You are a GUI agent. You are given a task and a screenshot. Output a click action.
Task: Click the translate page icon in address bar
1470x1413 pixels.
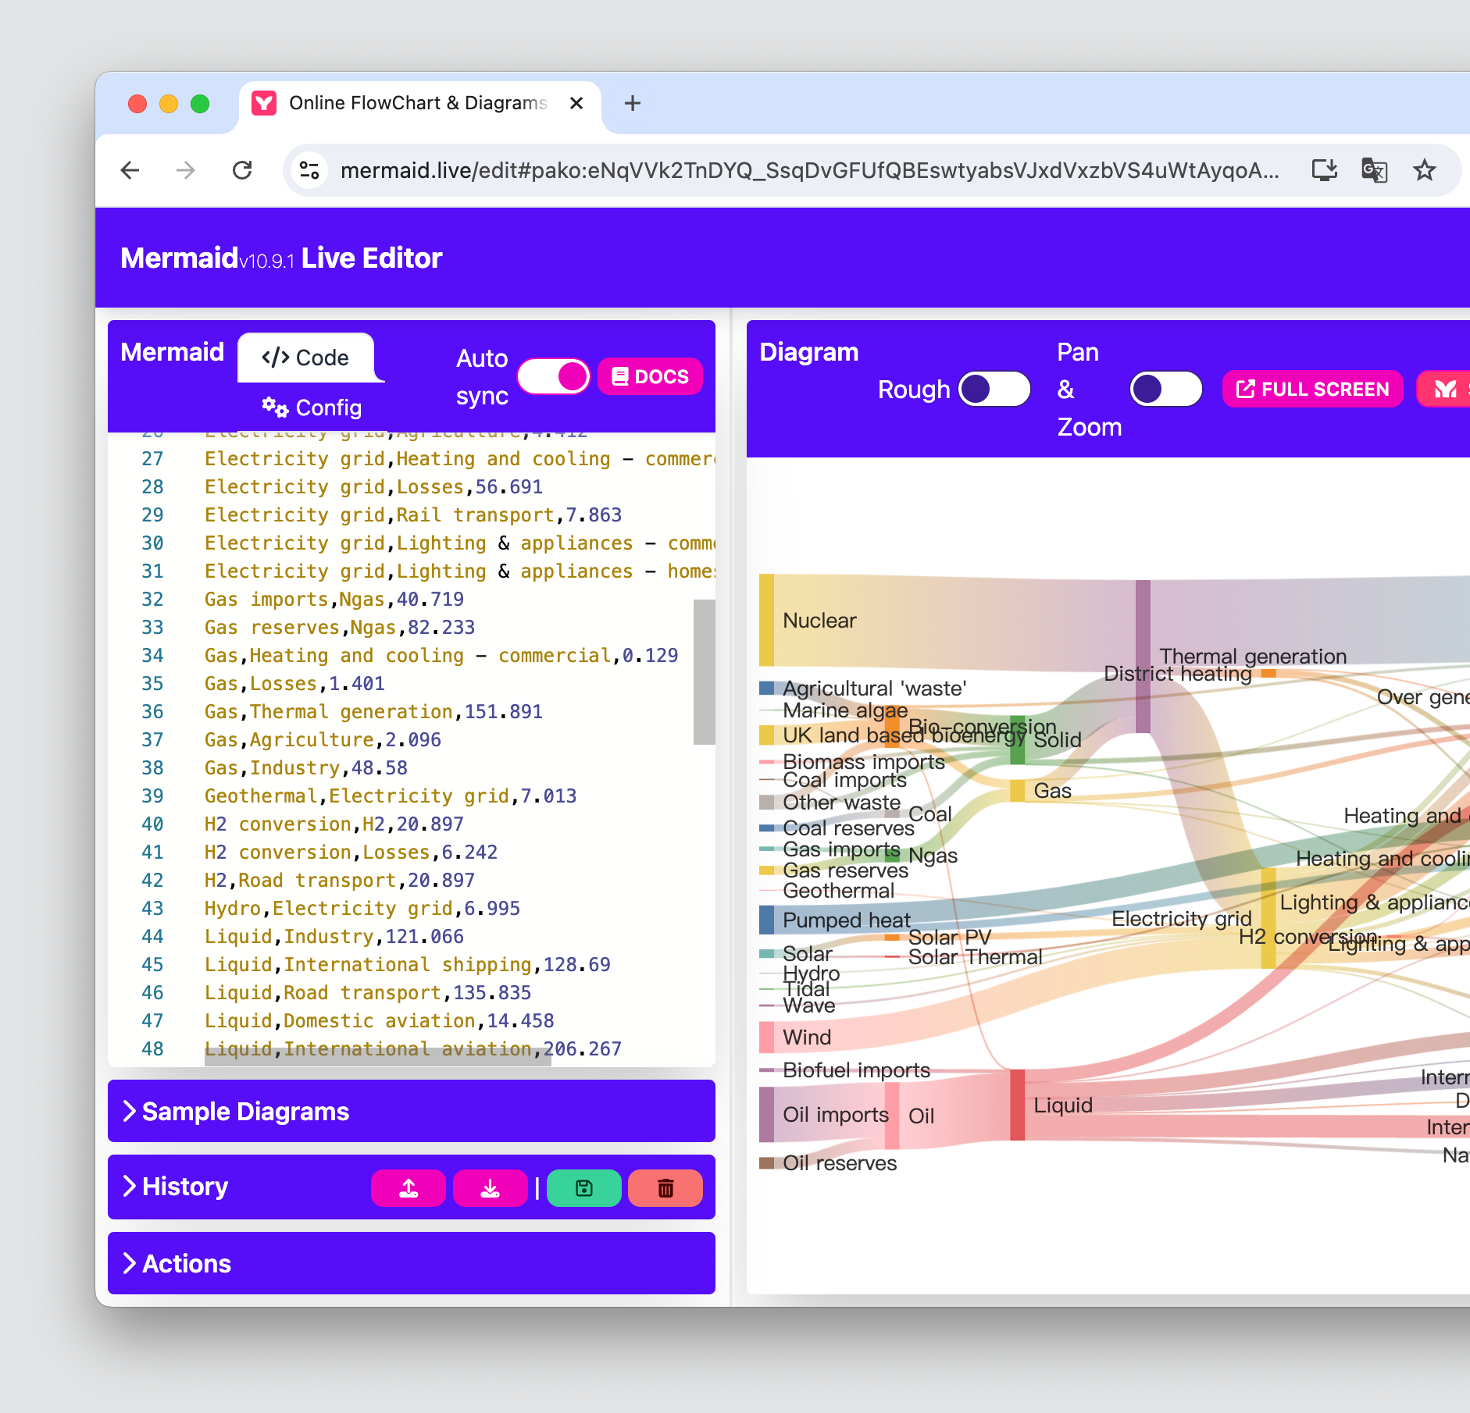click(1374, 170)
